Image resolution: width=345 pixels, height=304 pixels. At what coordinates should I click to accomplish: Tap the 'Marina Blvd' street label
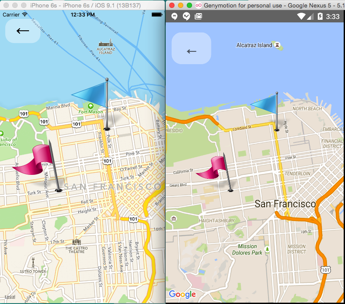pos(58,106)
